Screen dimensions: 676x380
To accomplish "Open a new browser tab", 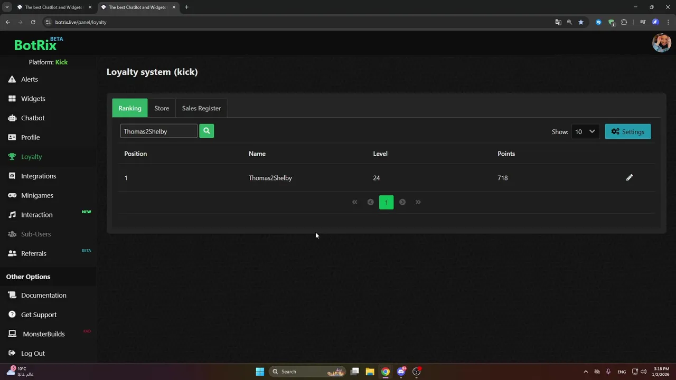I will (186, 7).
